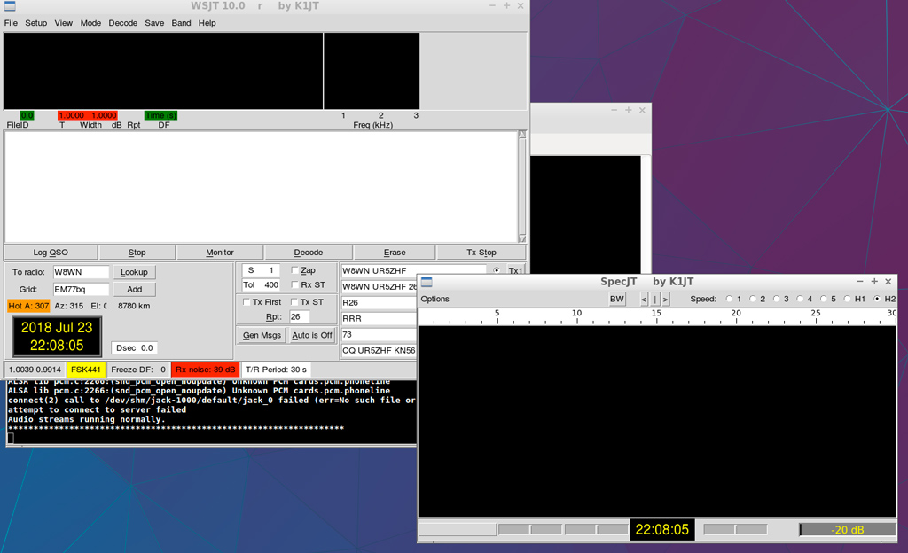The height and width of the screenshot is (553, 908).
Task: Toggle the Auto is Off button
Action: (x=312, y=336)
